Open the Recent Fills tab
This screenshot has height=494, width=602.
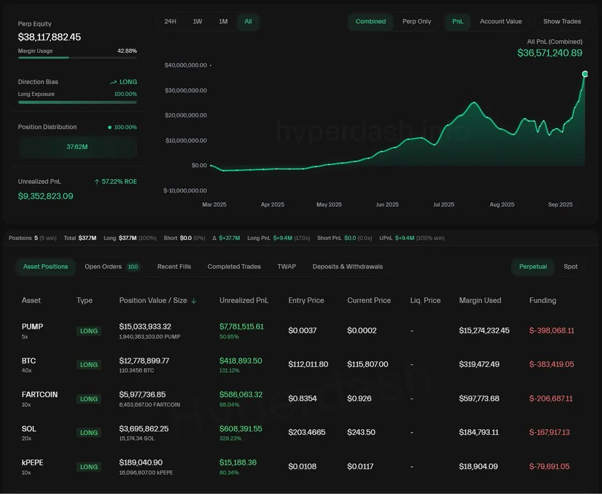174,266
